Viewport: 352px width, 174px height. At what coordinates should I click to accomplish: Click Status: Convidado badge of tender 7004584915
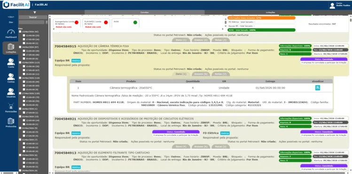pos(324,59)
